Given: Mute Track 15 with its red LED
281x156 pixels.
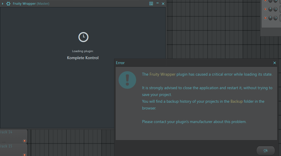Looking at the screenshot, I should [x=24, y=155].
